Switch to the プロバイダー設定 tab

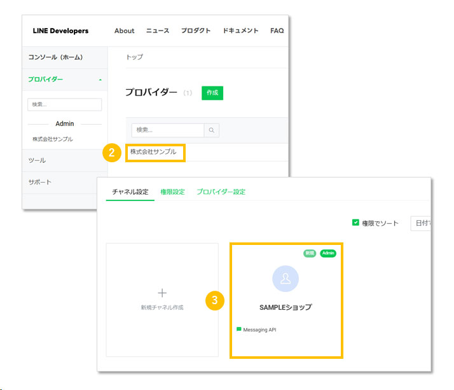point(221,192)
